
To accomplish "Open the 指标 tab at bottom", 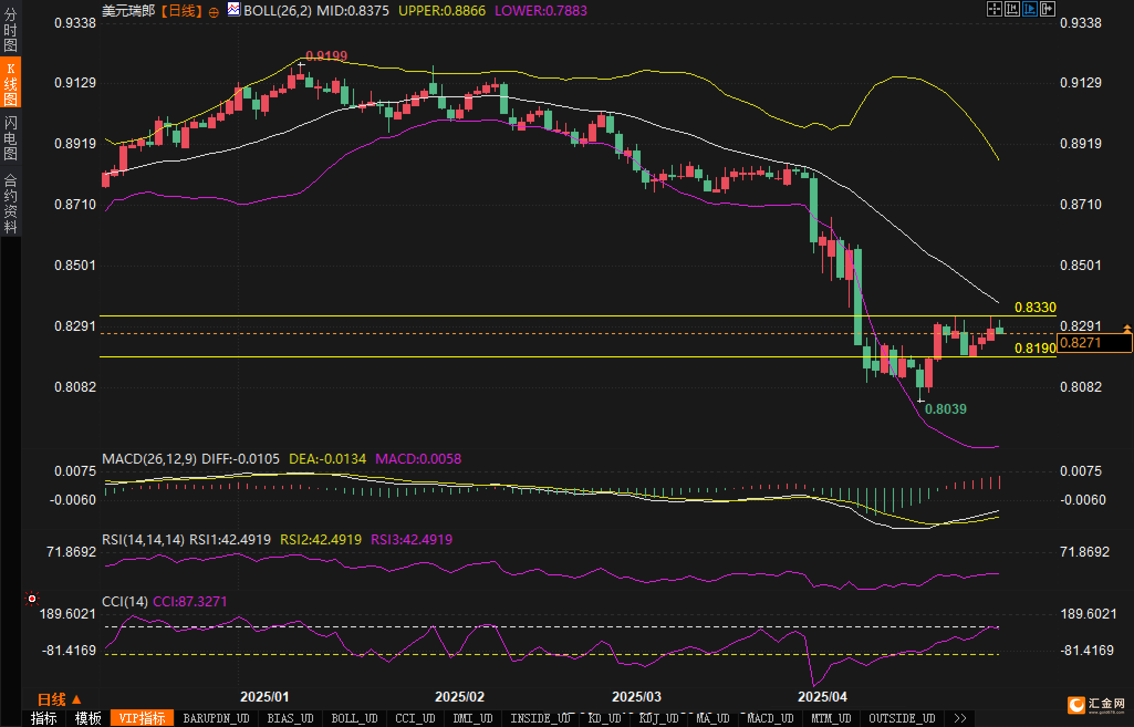I will coord(44,718).
